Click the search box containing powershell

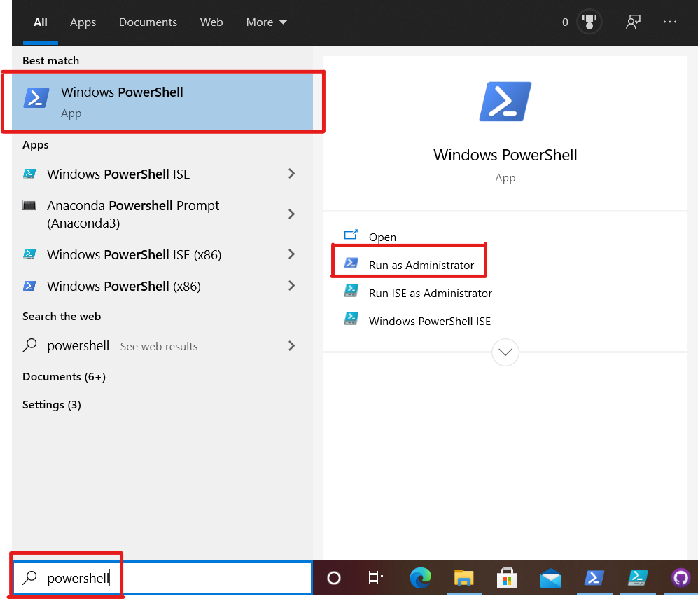click(x=162, y=578)
